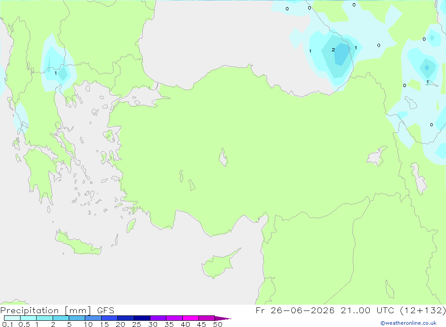Click the legend label "20"
Screen dimensions: 446x327
tap(120, 324)
